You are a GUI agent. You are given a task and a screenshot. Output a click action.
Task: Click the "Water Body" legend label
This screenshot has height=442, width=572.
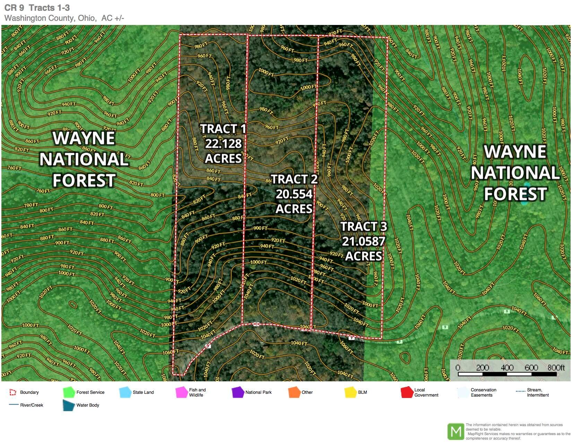(x=88, y=405)
